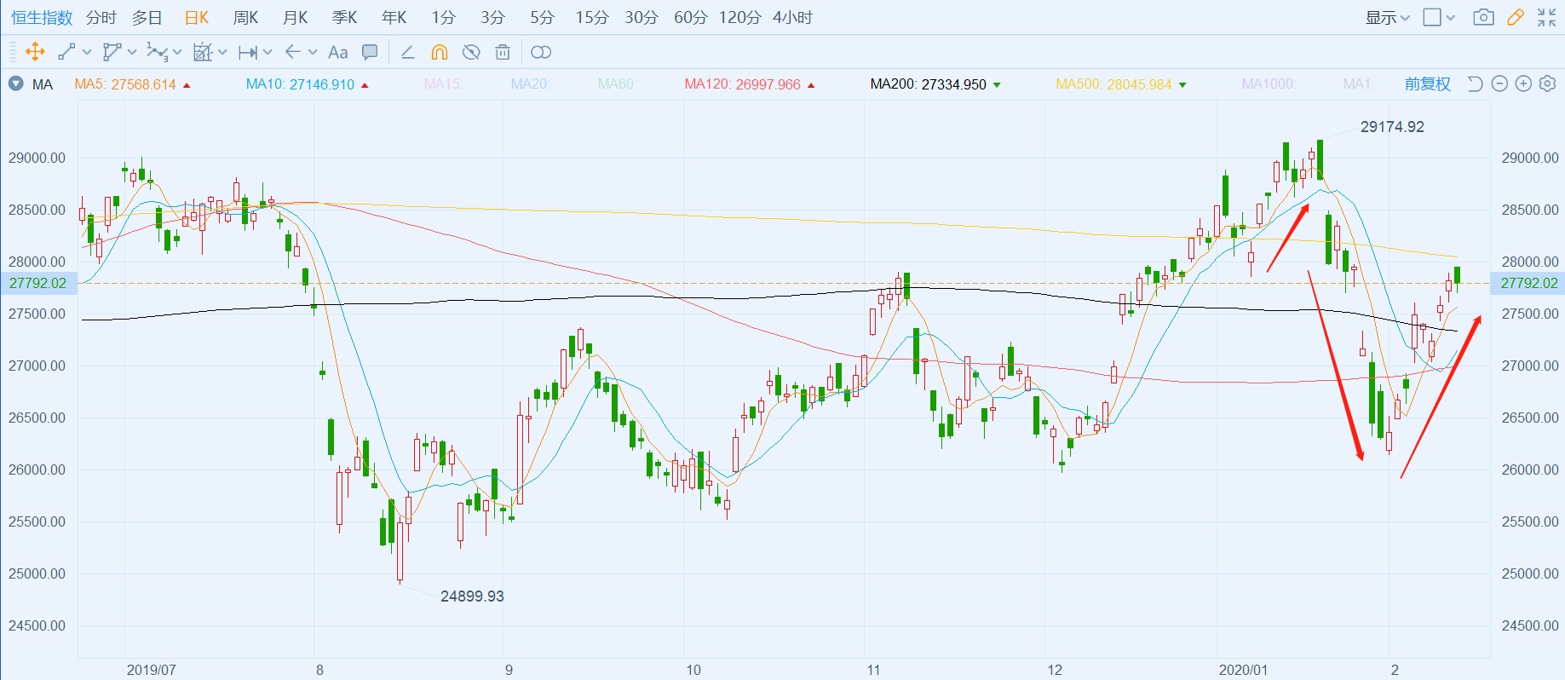Select the 5分 period
This screenshot has width=1565, height=680.
(x=542, y=17)
